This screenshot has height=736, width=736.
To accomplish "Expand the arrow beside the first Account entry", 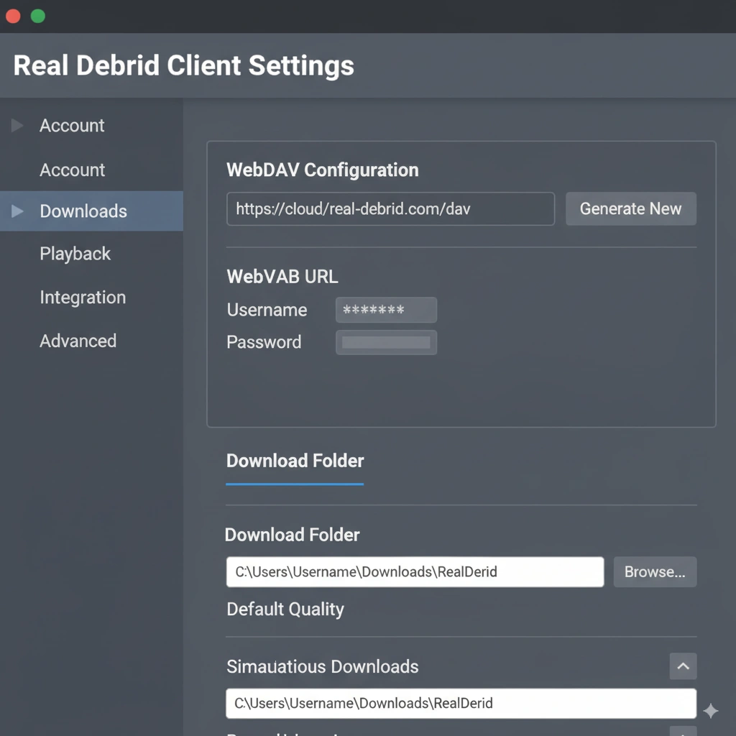I will click(x=17, y=125).
